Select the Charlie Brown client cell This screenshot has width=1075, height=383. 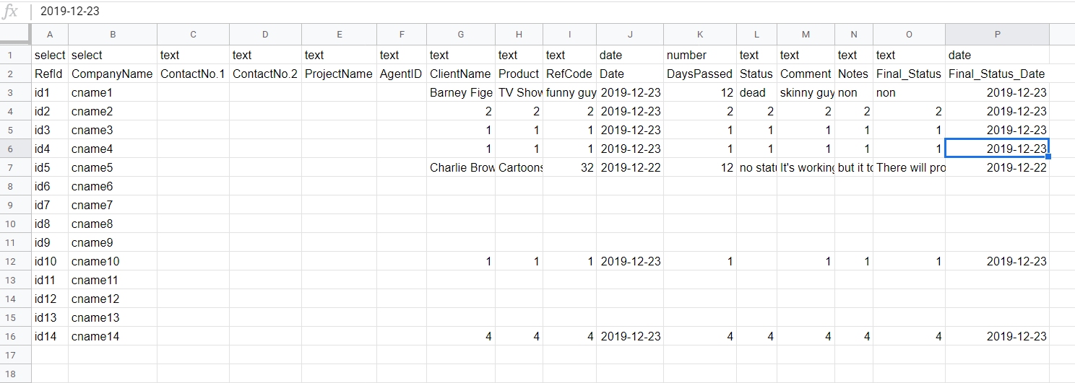coord(461,167)
